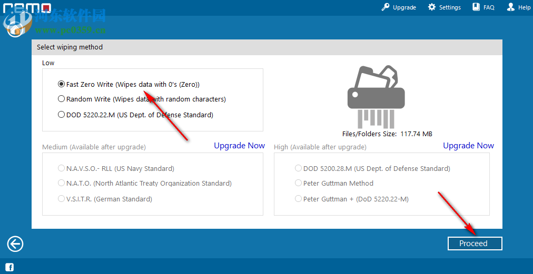Select Random Write wiping method
This screenshot has height=274, width=533.
(x=142, y=99)
